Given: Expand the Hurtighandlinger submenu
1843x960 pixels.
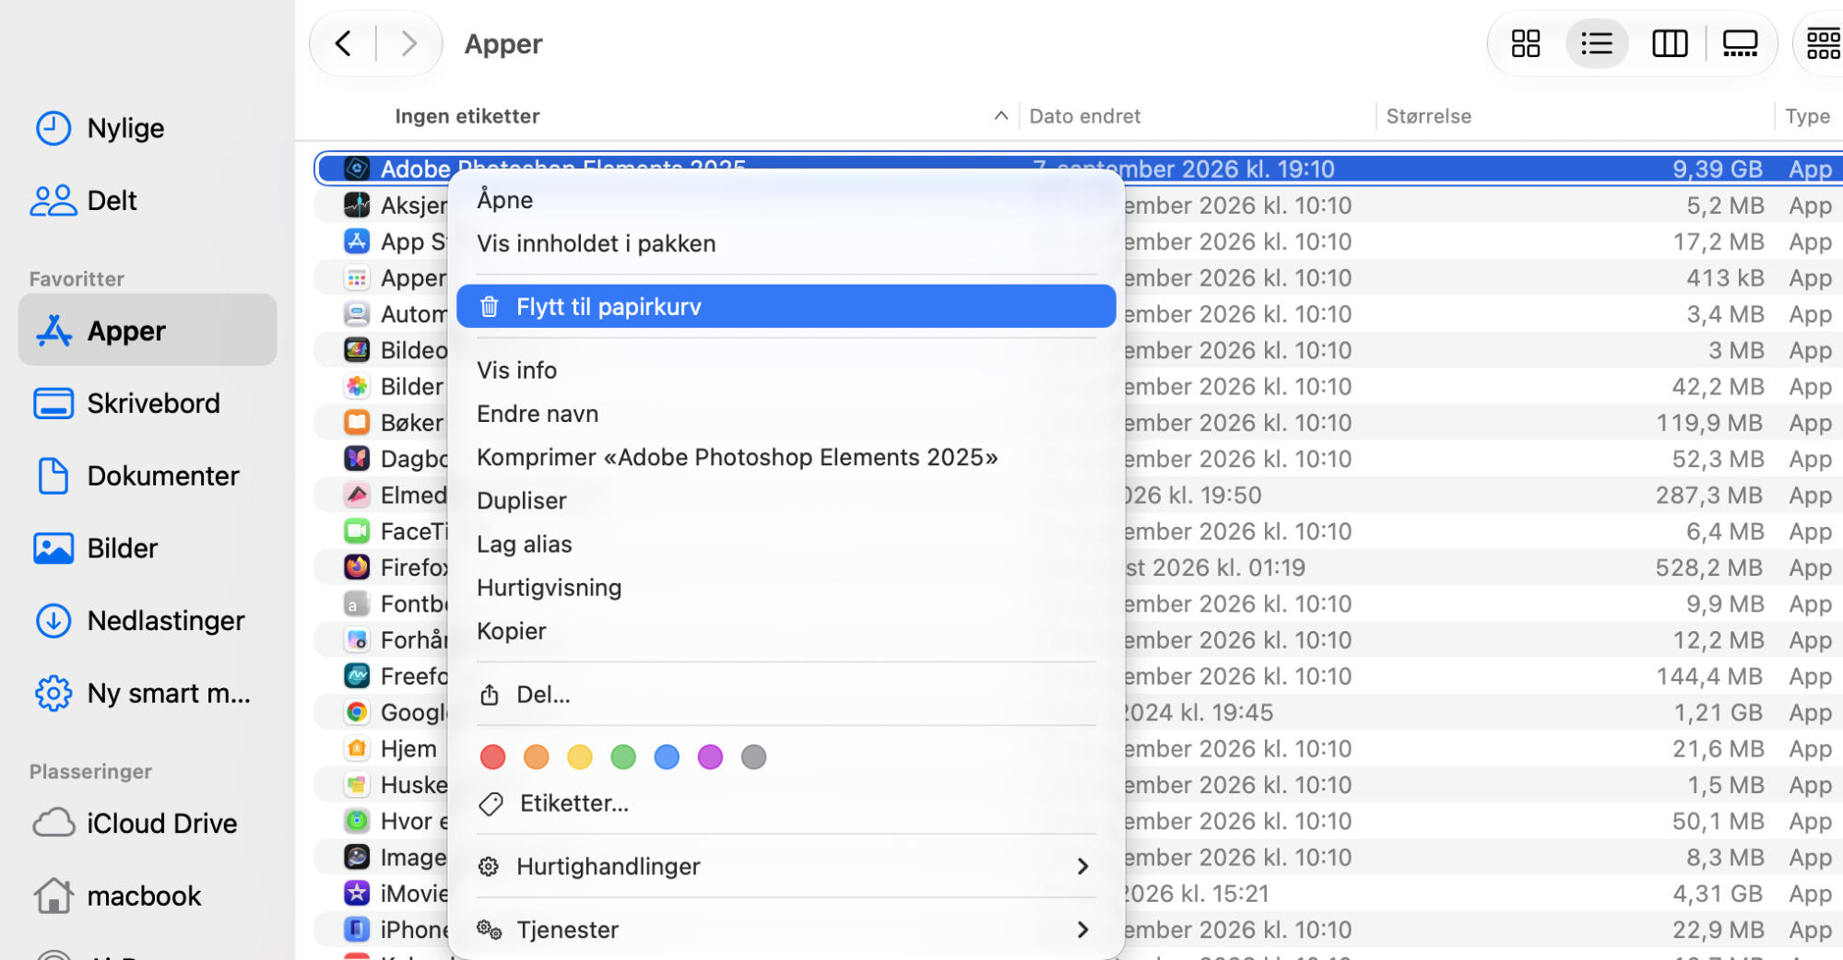Looking at the screenshot, I should point(786,867).
